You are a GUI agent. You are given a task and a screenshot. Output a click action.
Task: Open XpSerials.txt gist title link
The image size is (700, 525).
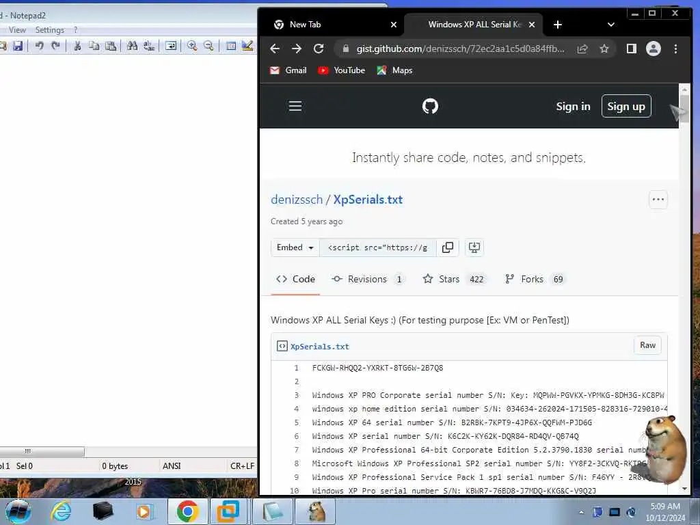368,200
